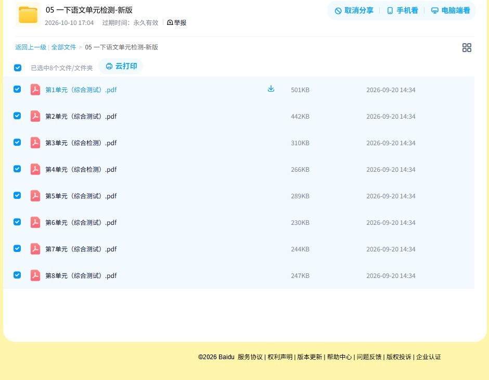489x380 pixels.
Task: Click the 第8单元 row modification date
Action: click(x=391, y=275)
